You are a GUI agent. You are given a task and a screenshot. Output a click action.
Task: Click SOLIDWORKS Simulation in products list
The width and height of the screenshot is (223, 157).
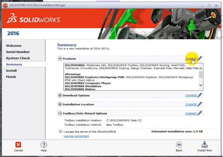click(83, 86)
